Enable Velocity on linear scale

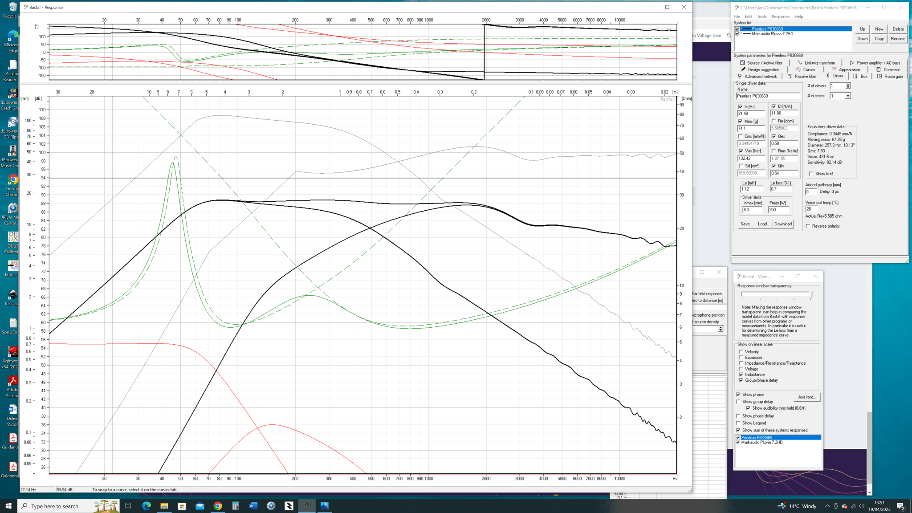click(x=741, y=352)
